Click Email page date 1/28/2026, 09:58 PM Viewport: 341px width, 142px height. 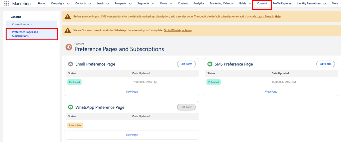tap(145, 82)
